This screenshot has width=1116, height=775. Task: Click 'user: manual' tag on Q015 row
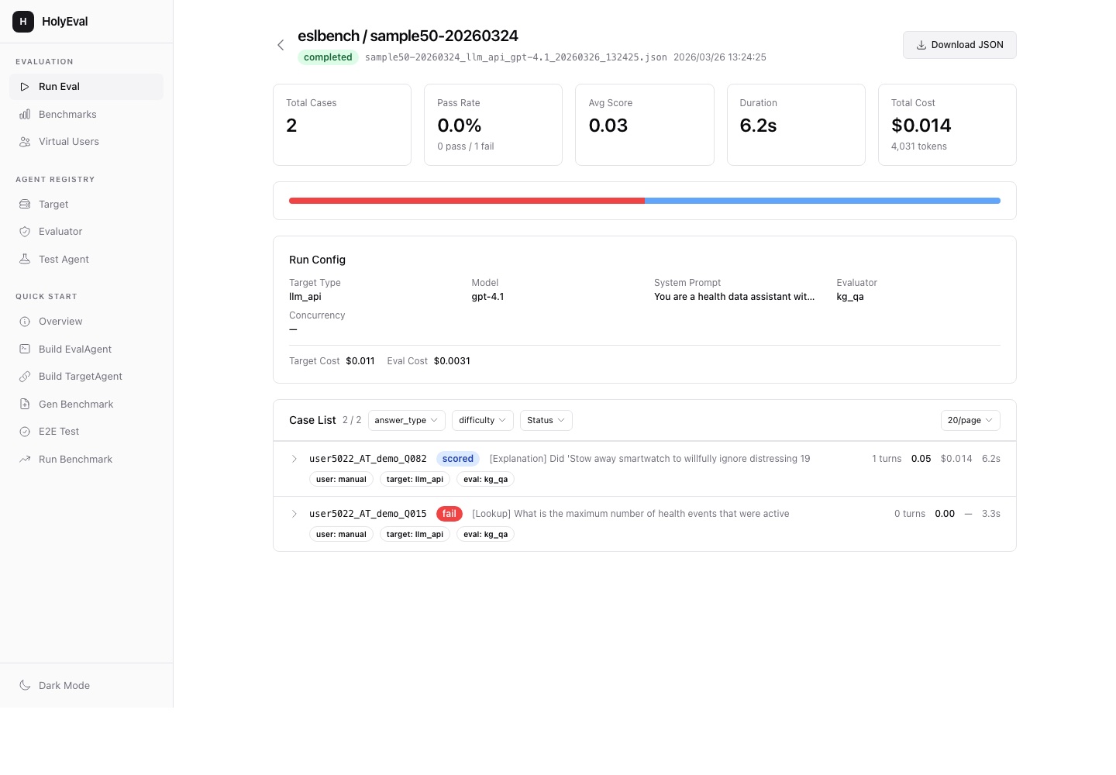click(x=341, y=535)
